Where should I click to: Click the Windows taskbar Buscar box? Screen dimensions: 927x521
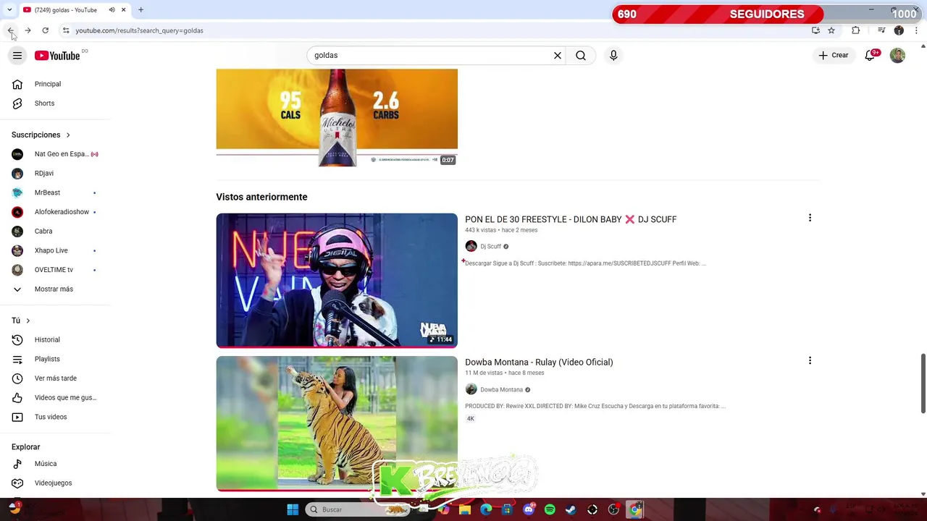tap(356, 509)
